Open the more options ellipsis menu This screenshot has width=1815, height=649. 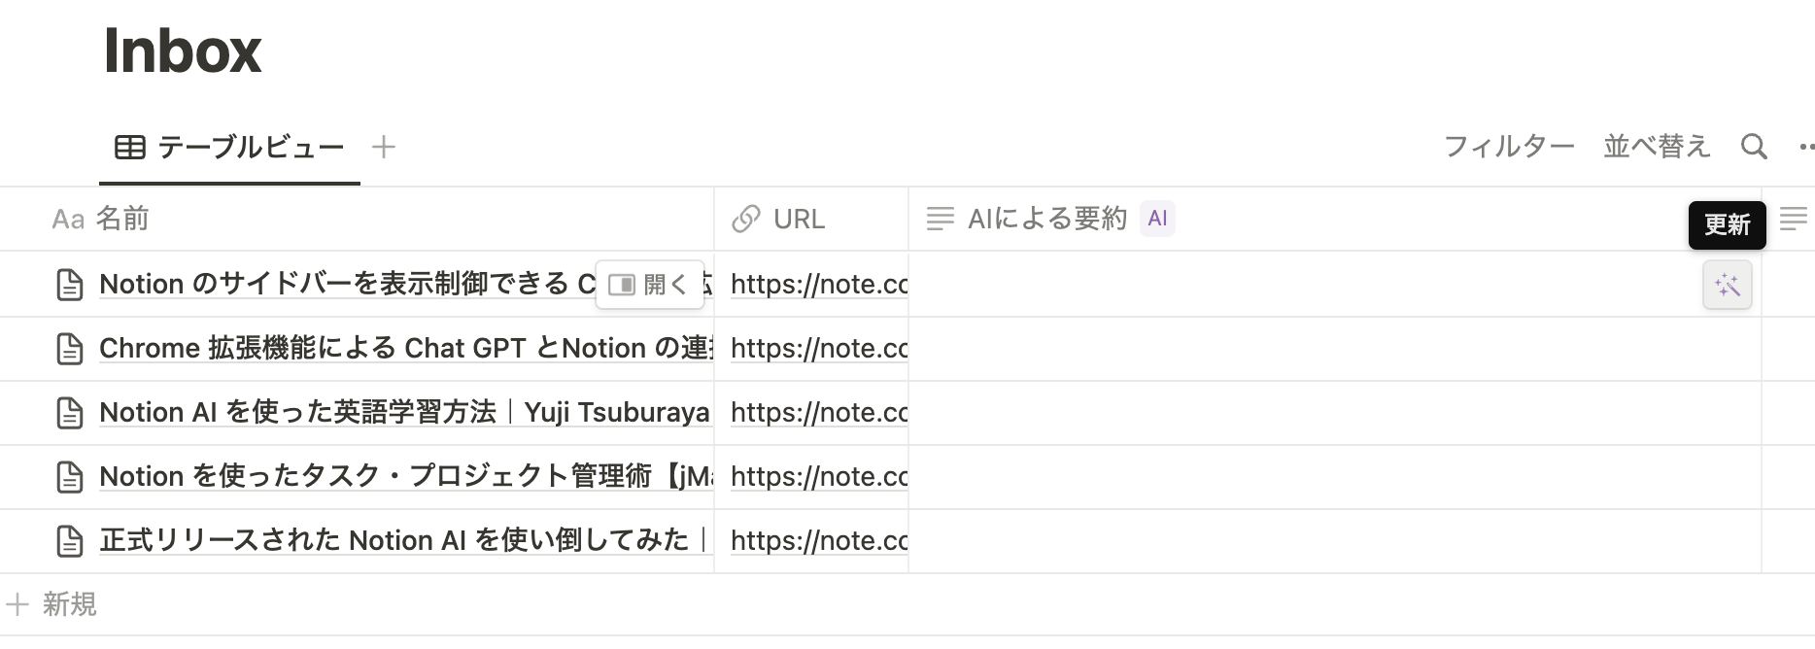pos(1806,147)
